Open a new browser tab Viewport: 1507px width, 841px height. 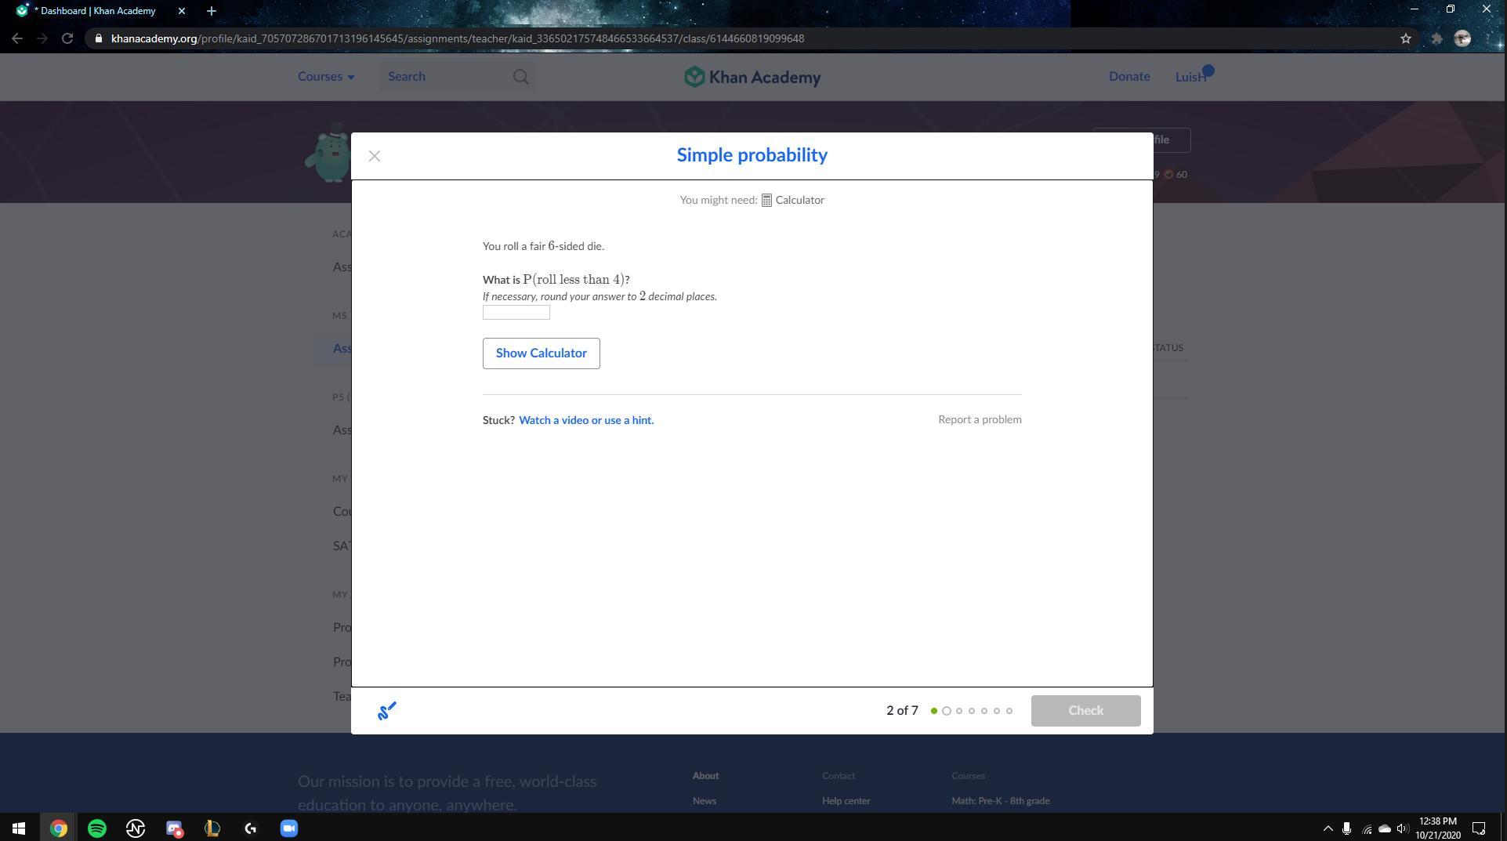pos(212,11)
